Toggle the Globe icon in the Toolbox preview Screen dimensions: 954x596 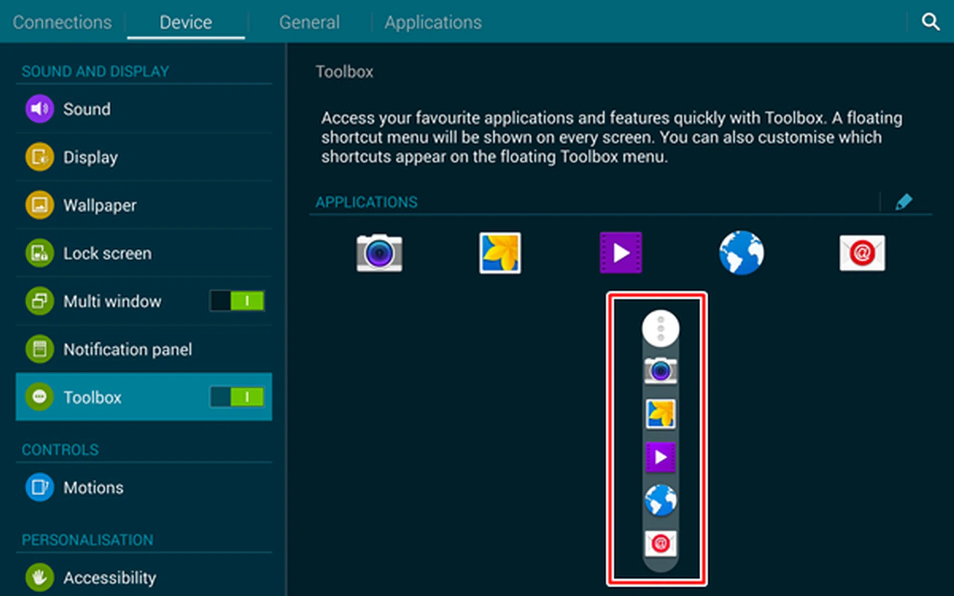[660, 500]
